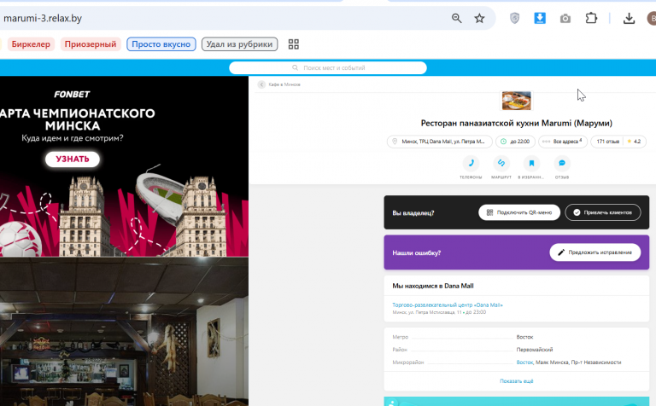Click the restaurant interior photo
This screenshot has width=656, height=406.
(124, 331)
